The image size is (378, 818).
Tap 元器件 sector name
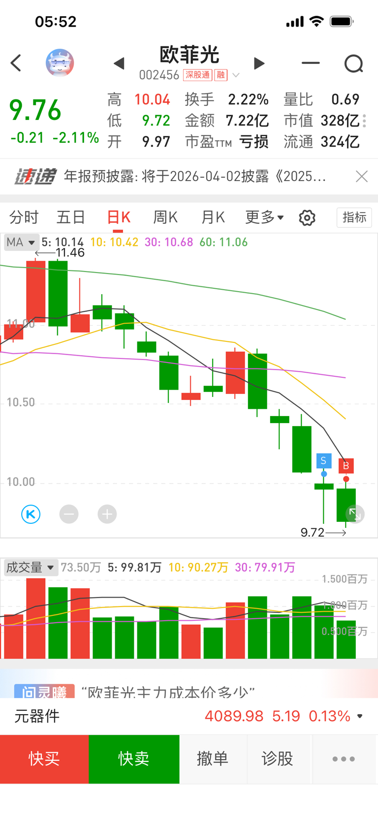[37, 716]
